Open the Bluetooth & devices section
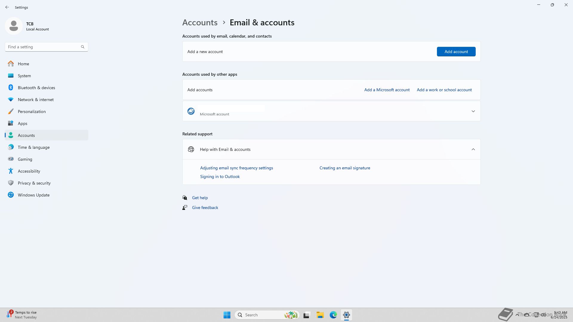Viewport: 573px width, 322px height. pos(36,88)
